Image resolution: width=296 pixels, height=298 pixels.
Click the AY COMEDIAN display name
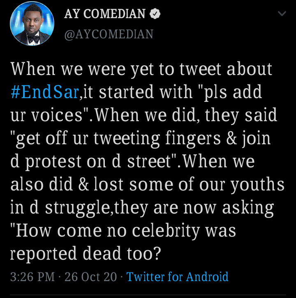coord(105,14)
